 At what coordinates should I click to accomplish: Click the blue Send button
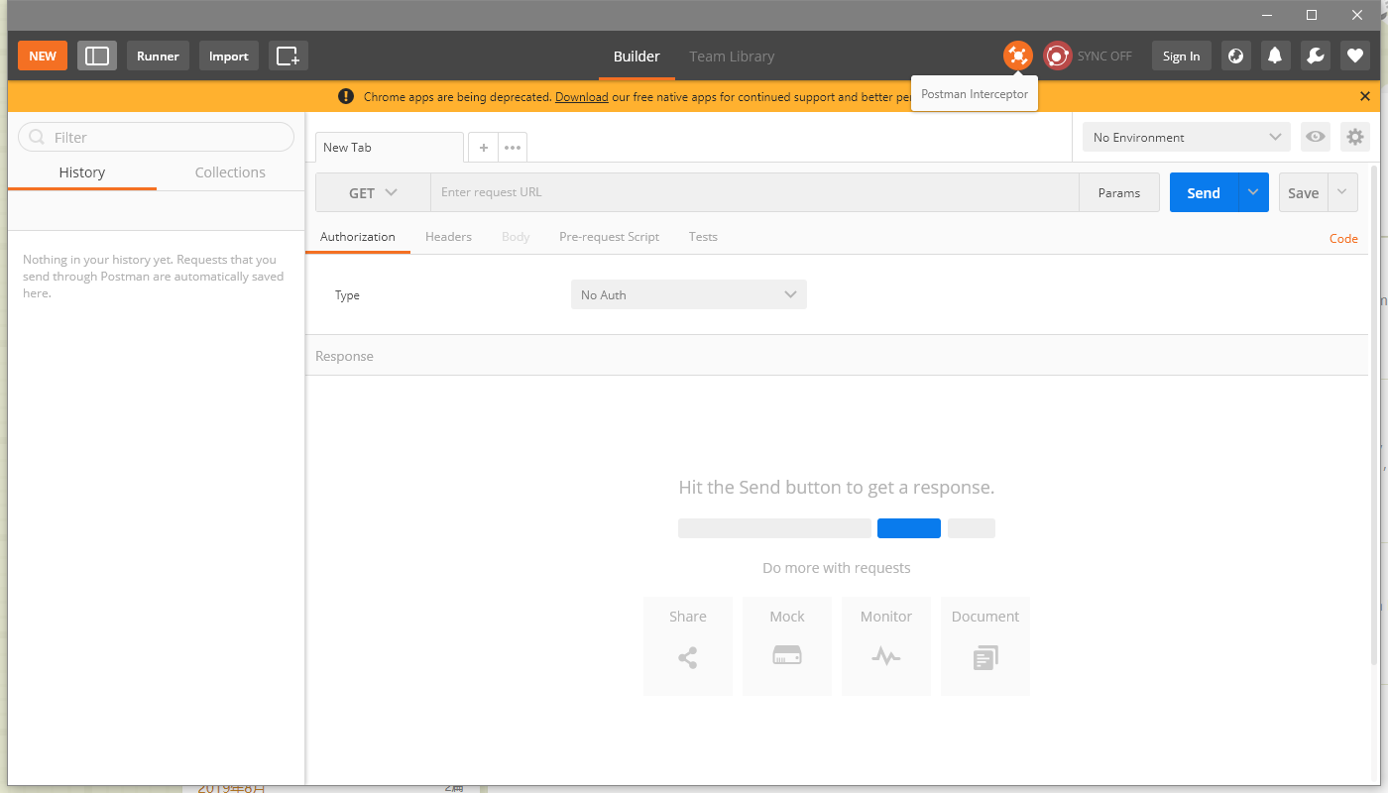click(x=1204, y=192)
